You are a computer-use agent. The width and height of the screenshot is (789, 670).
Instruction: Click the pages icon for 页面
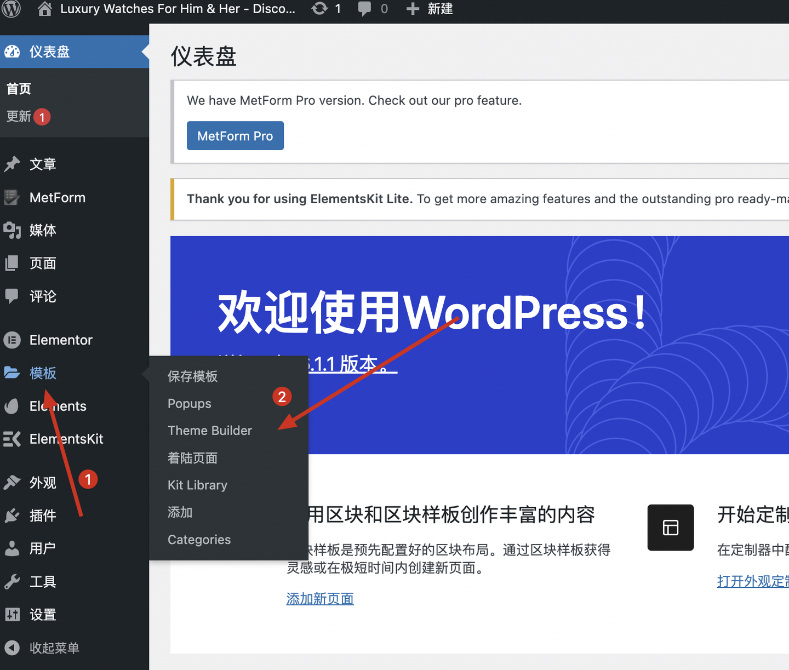pos(12,264)
